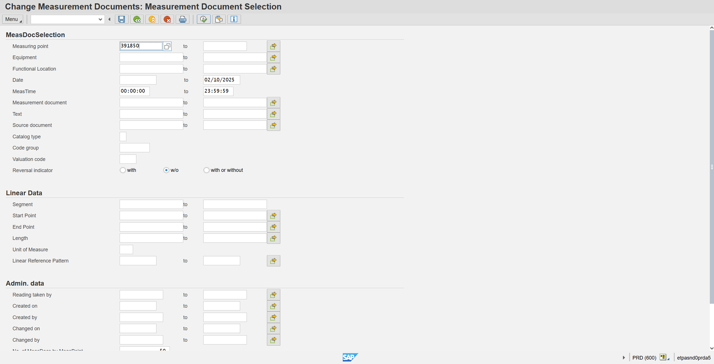Open the transaction command field dropdown

pos(100,19)
